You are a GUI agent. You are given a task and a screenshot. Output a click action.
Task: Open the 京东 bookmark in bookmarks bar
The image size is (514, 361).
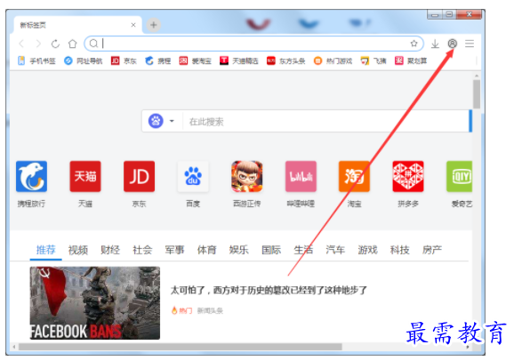[x=124, y=61]
